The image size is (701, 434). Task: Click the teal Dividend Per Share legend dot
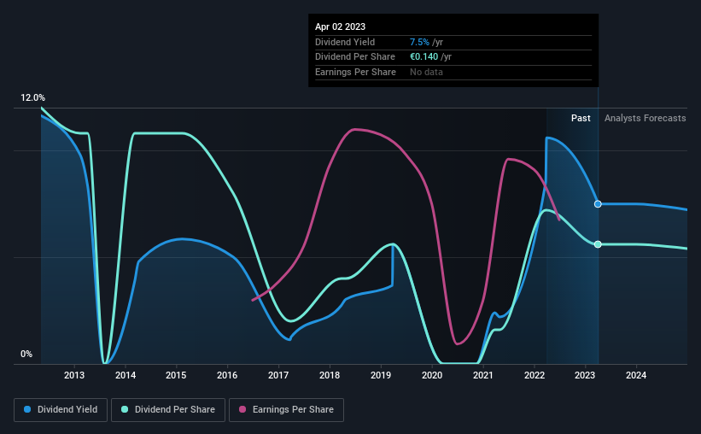coord(125,409)
